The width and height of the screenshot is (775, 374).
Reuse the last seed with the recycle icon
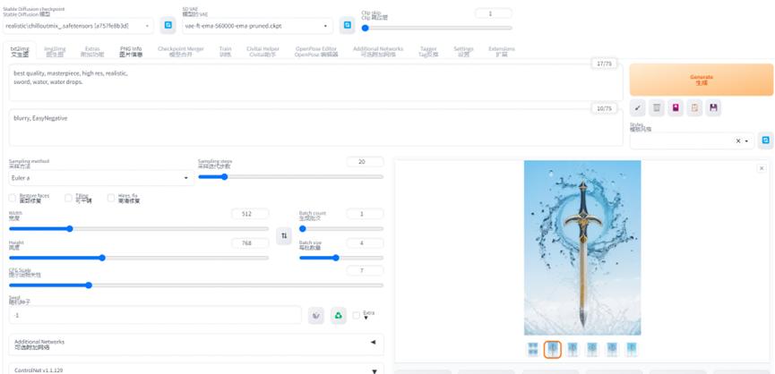tap(339, 315)
